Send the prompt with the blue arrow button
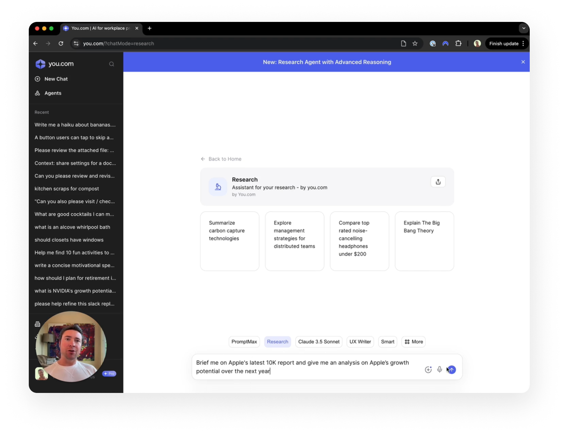Screen dimensions: 564x434 452,370
